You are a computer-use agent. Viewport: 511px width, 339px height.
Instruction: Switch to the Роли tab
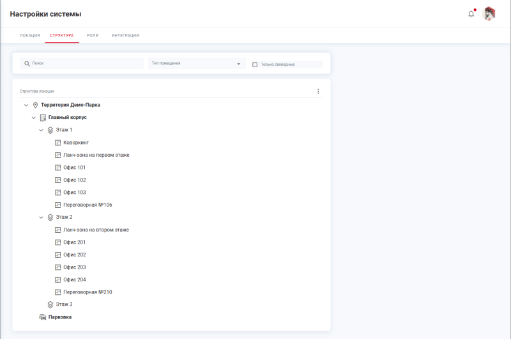93,35
